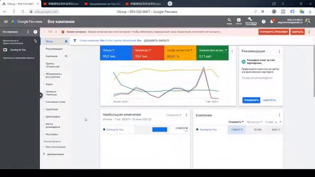
Task: Click the lightbulb recommendation icon
Action: click(244, 61)
